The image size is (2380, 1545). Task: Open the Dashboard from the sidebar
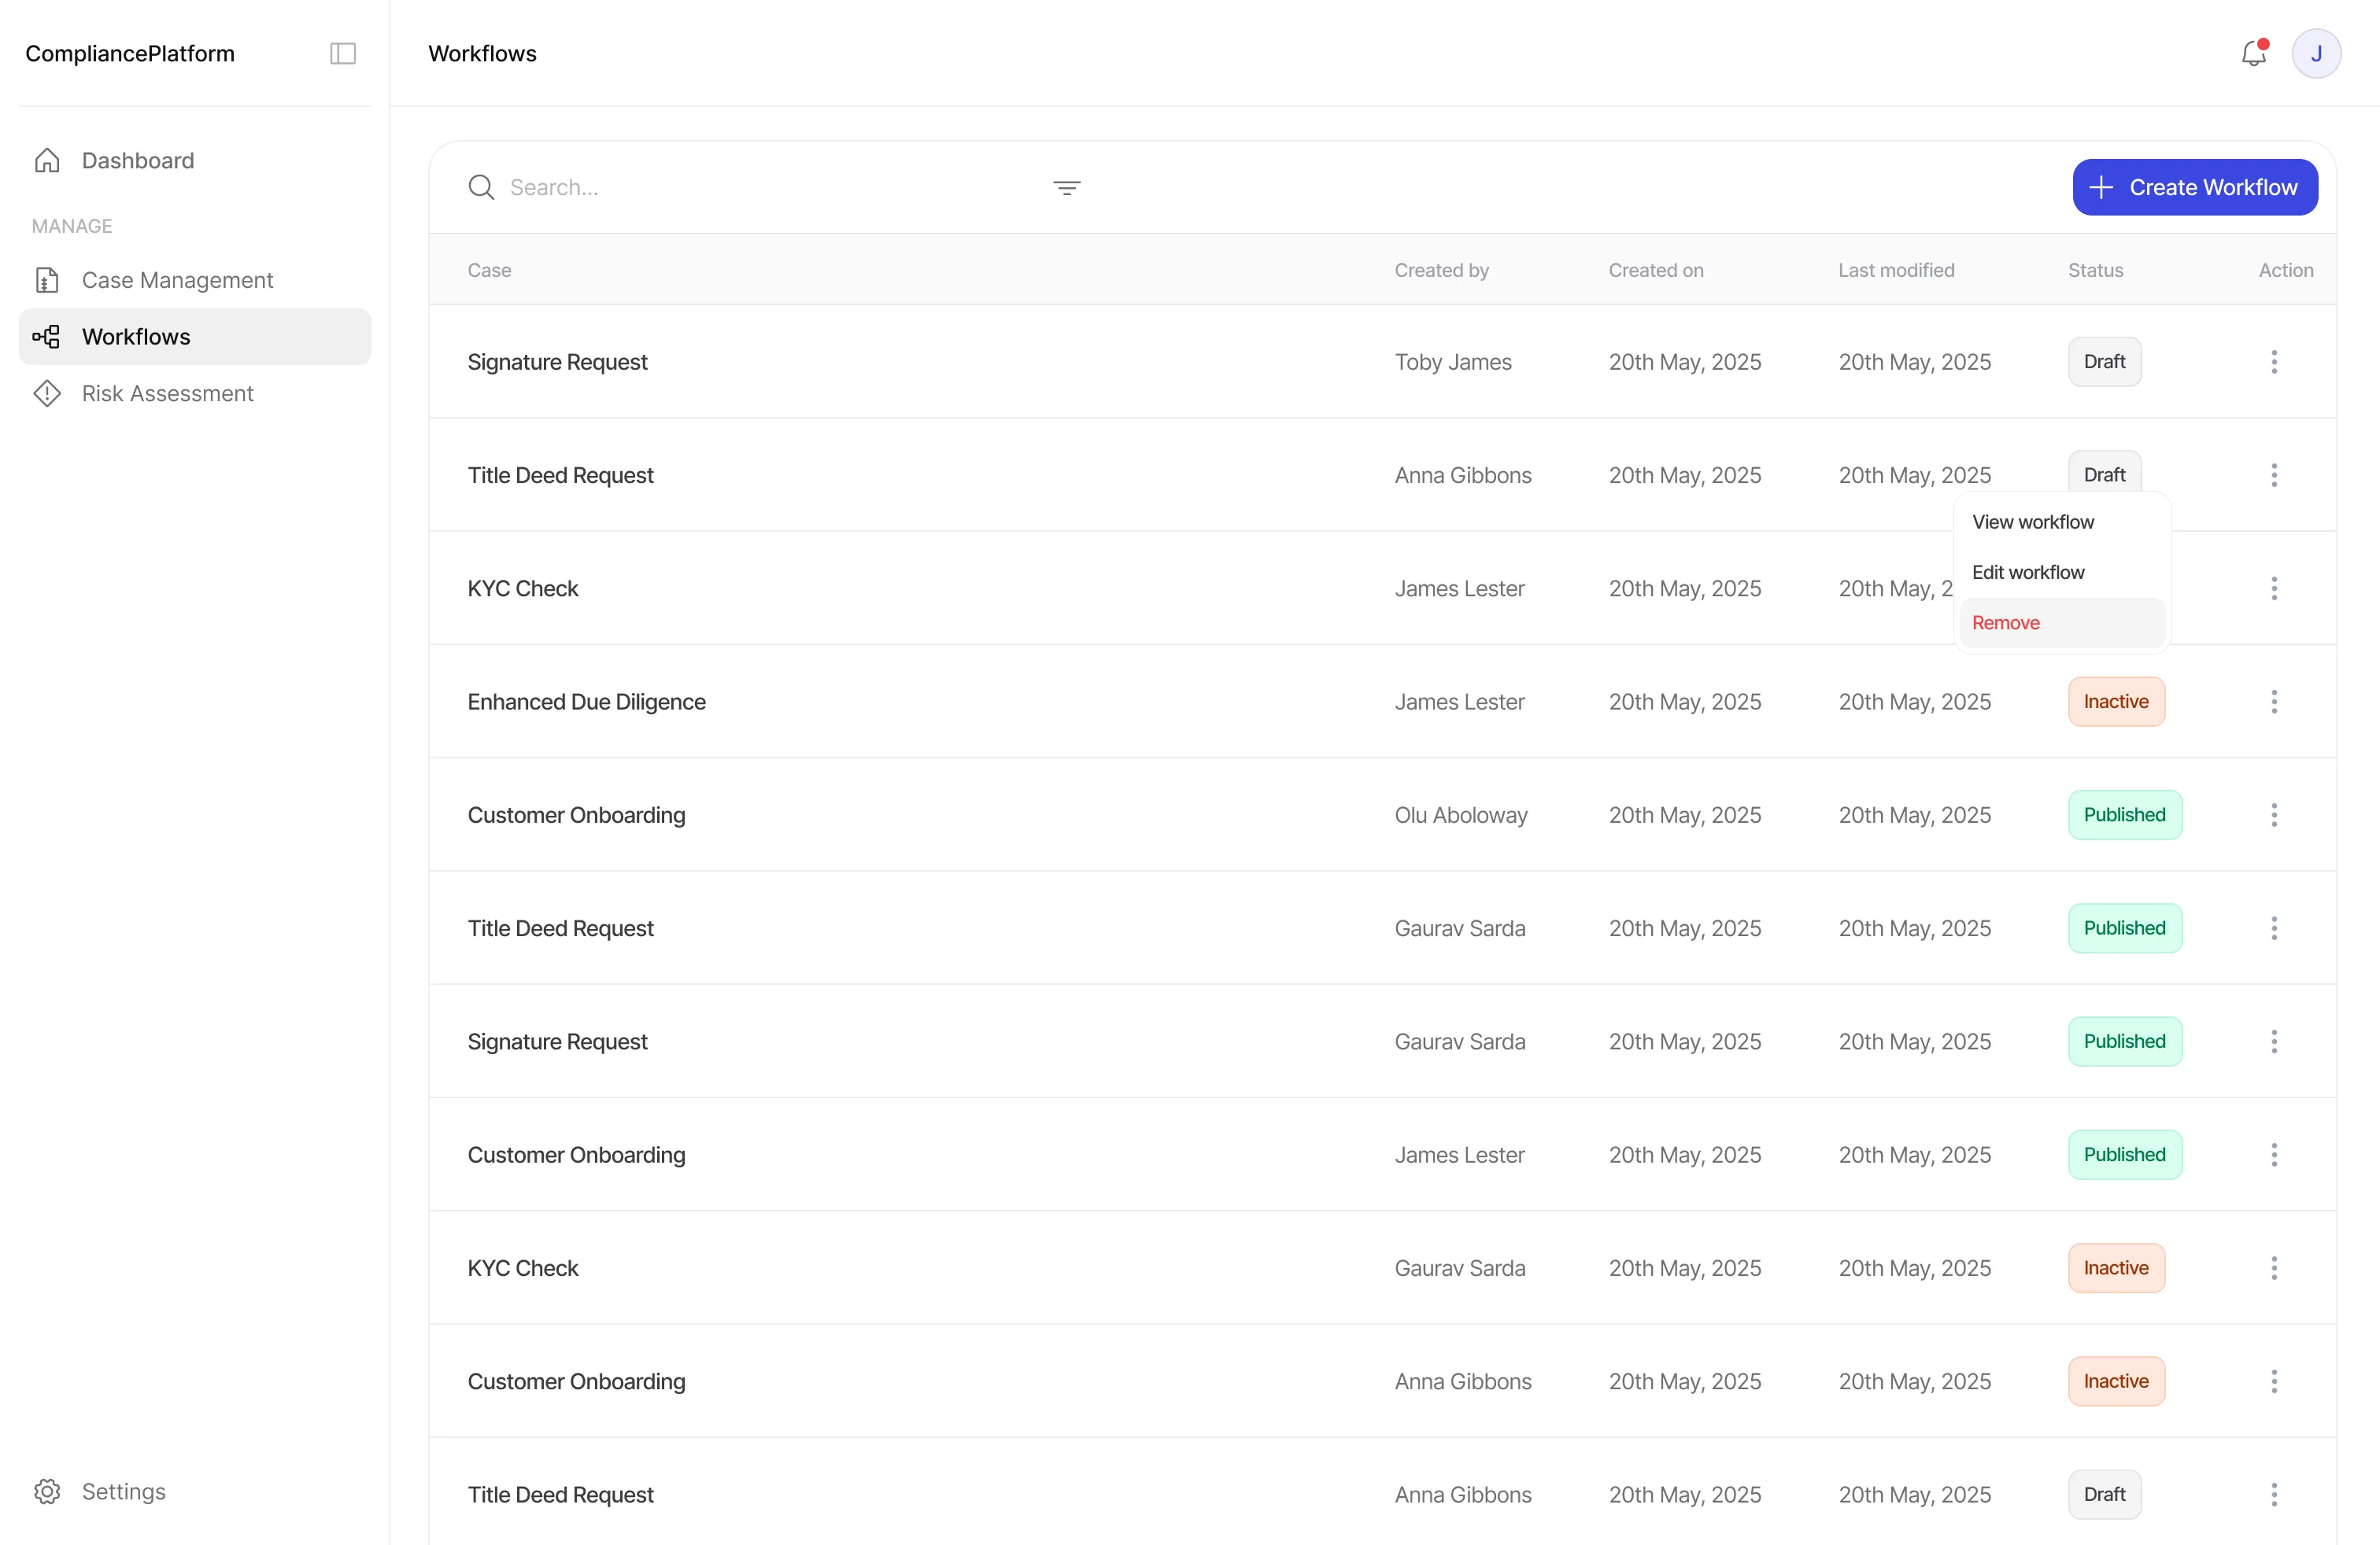point(137,160)
